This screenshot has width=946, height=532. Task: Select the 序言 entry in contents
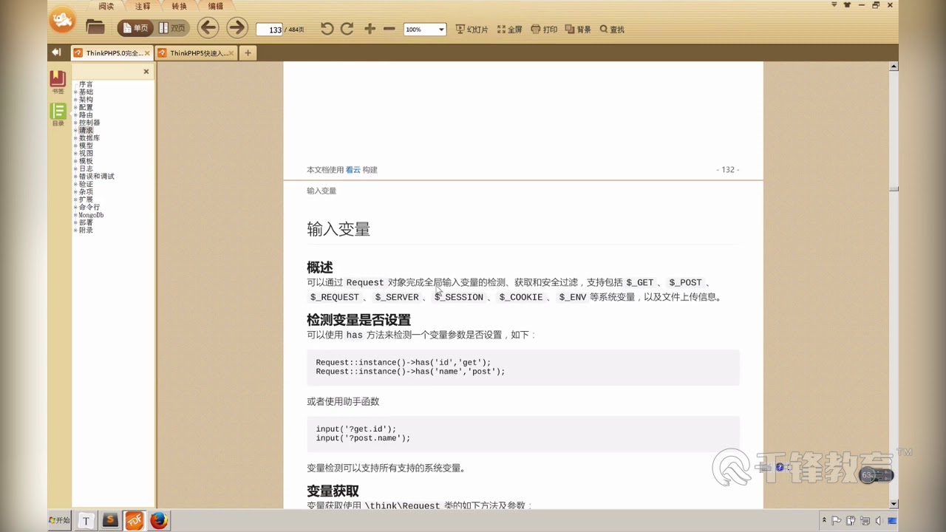click(86, 84)
